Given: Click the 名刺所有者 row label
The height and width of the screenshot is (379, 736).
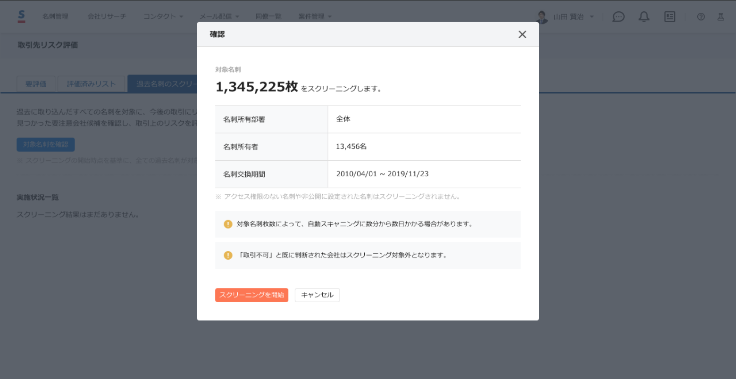Looking at the screenshot, I should [241, 147].
